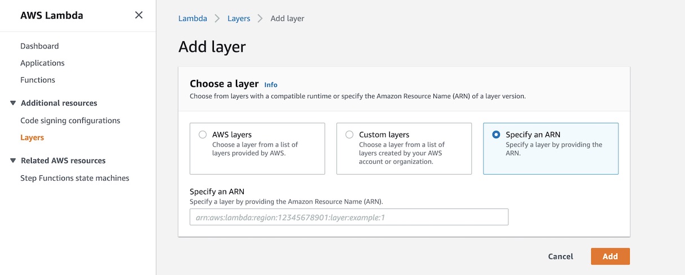
Task: Click the Layers breadcrumb link
Action: pos(239,19)
